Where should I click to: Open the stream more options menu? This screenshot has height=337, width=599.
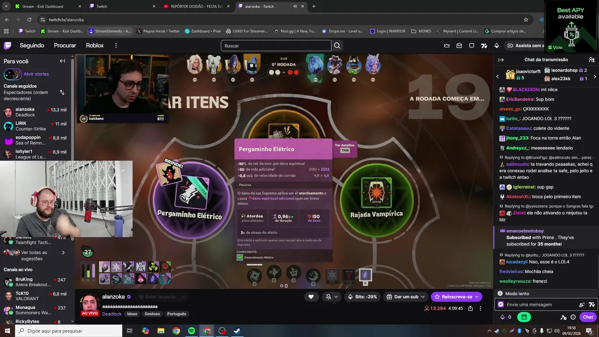(480, 308)
